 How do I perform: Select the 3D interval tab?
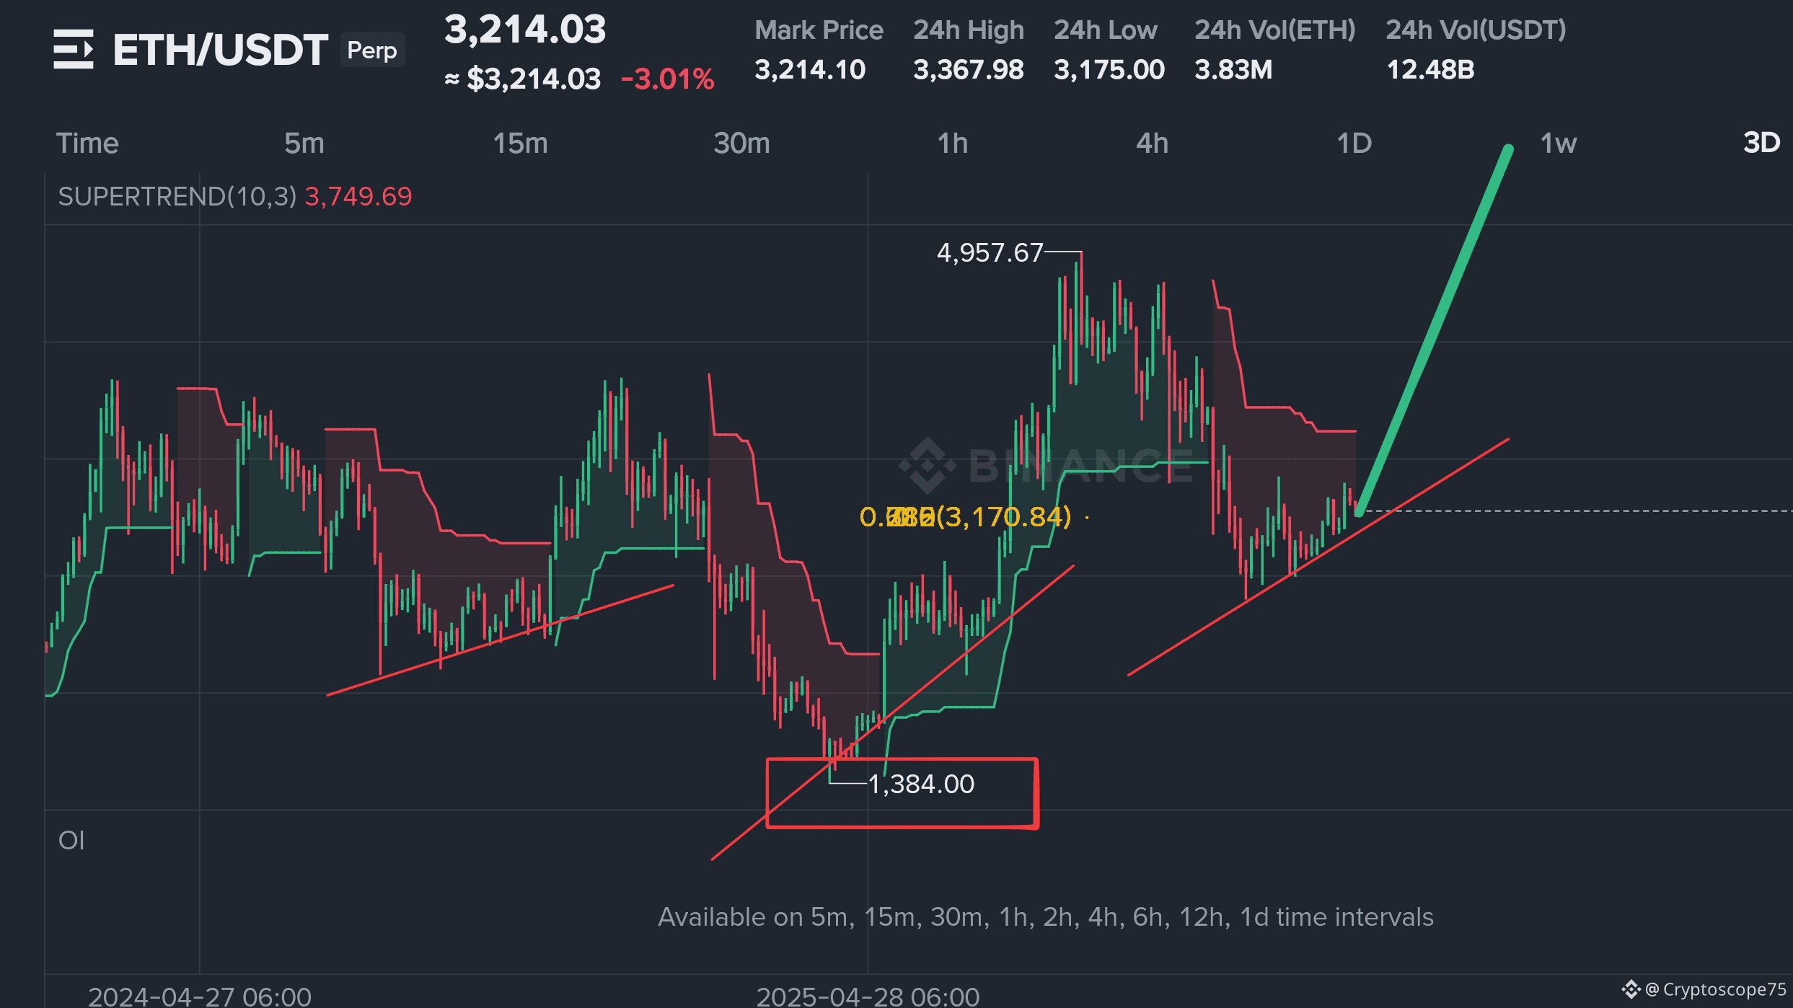1761,143
